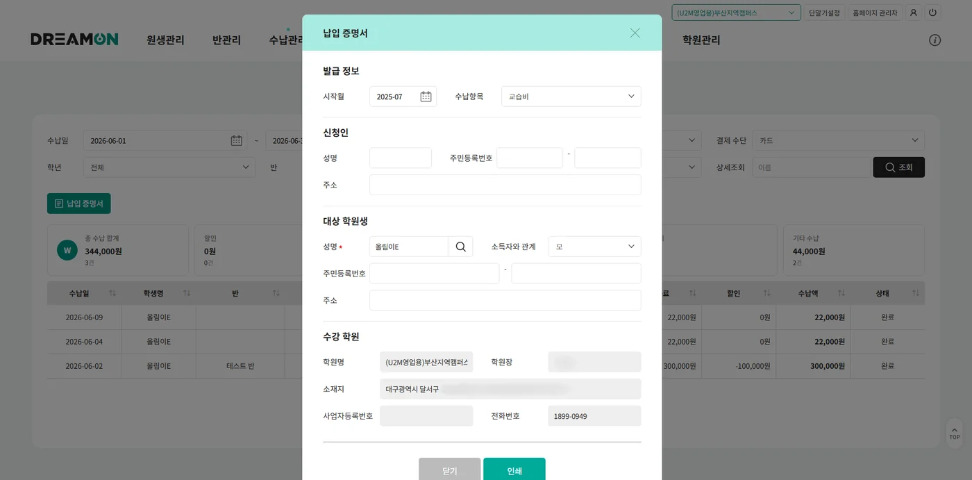Image resolution: width=972 pixels, height=480 pixels.
Task: Click the 2026-06-04 date cell
Action: [84, 342]
